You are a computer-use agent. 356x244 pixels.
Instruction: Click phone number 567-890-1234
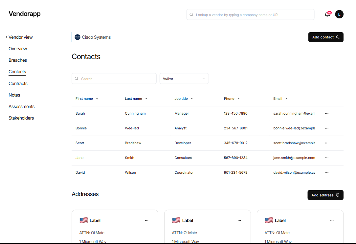tap(236, 158)
